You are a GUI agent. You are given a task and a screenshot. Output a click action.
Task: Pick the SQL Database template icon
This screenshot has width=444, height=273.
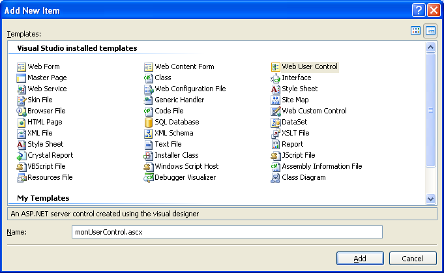click(149, 122)
